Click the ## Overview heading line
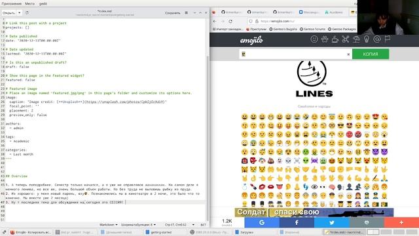This screenshot has width=419, height=236. (16, 176)
